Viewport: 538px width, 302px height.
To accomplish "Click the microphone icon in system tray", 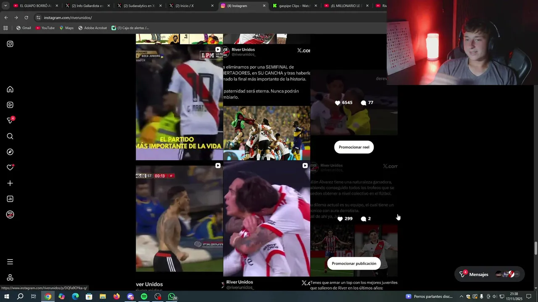I will [x=481, y=297].
